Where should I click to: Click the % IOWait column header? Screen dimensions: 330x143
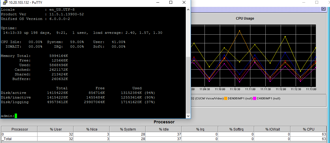[x=272, y=129]
